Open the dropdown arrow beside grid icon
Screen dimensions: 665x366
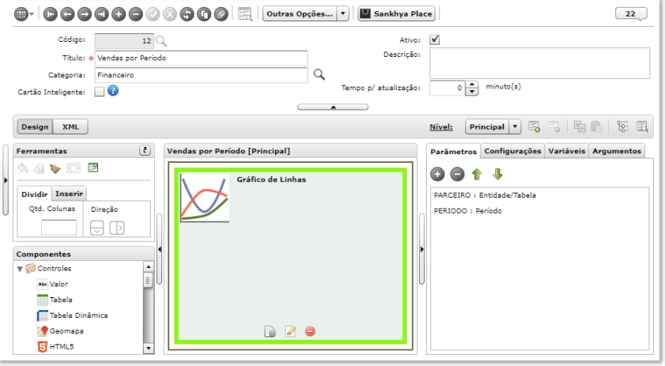pyautogui.click(x=32, y=14)
